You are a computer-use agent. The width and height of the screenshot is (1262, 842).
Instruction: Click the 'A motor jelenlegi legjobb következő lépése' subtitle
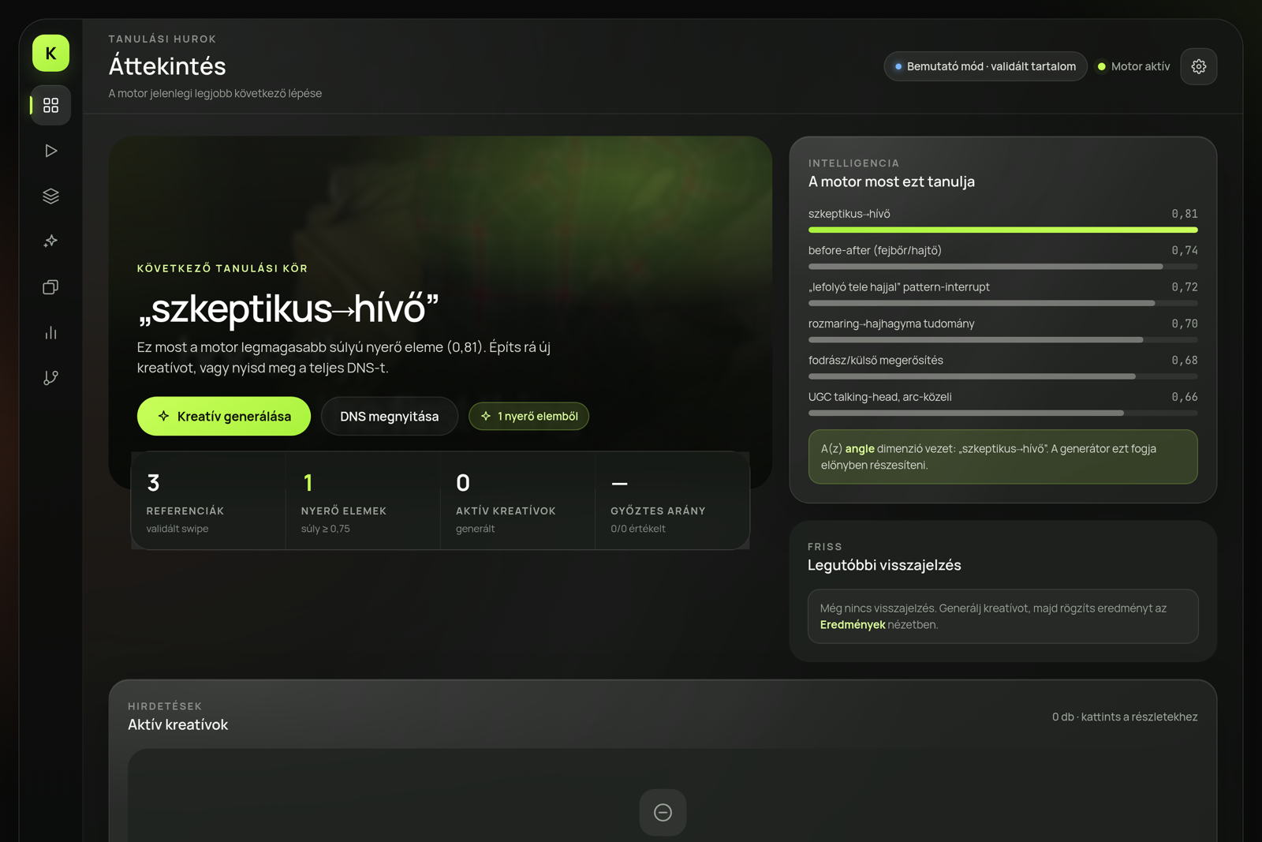[215, 93]
